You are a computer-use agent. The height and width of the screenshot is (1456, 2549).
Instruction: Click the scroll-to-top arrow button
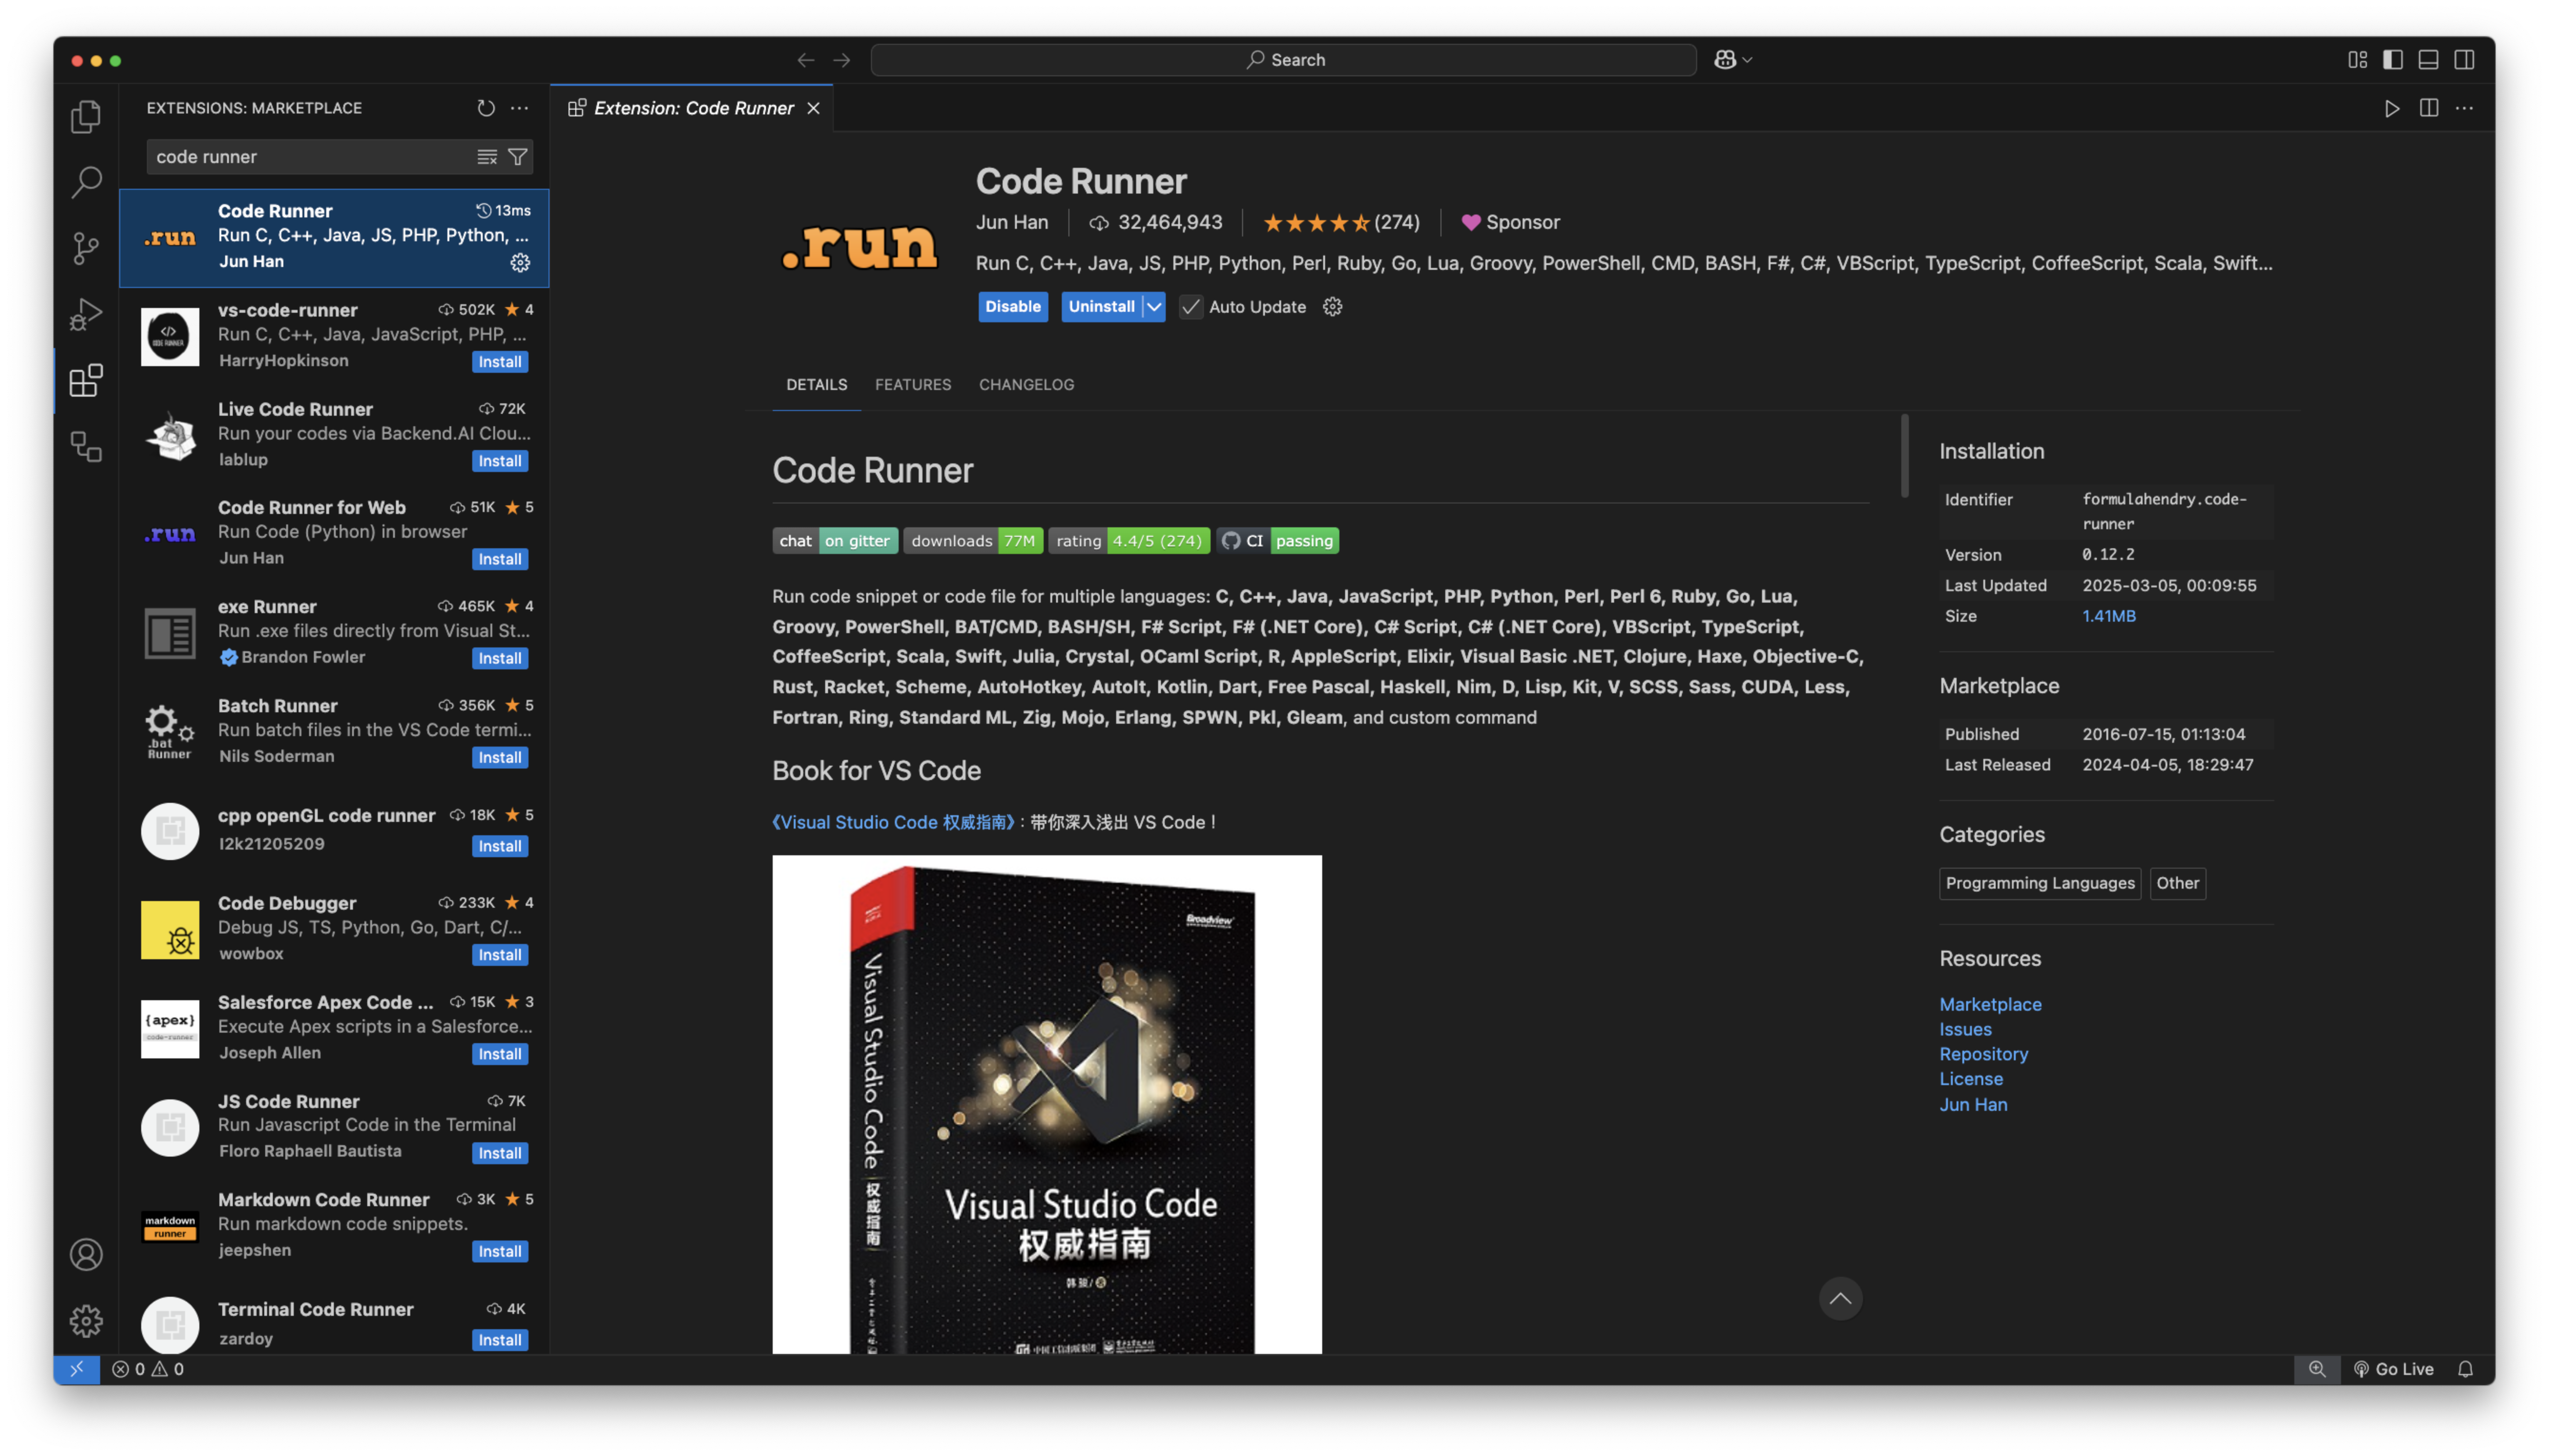1840,1299
